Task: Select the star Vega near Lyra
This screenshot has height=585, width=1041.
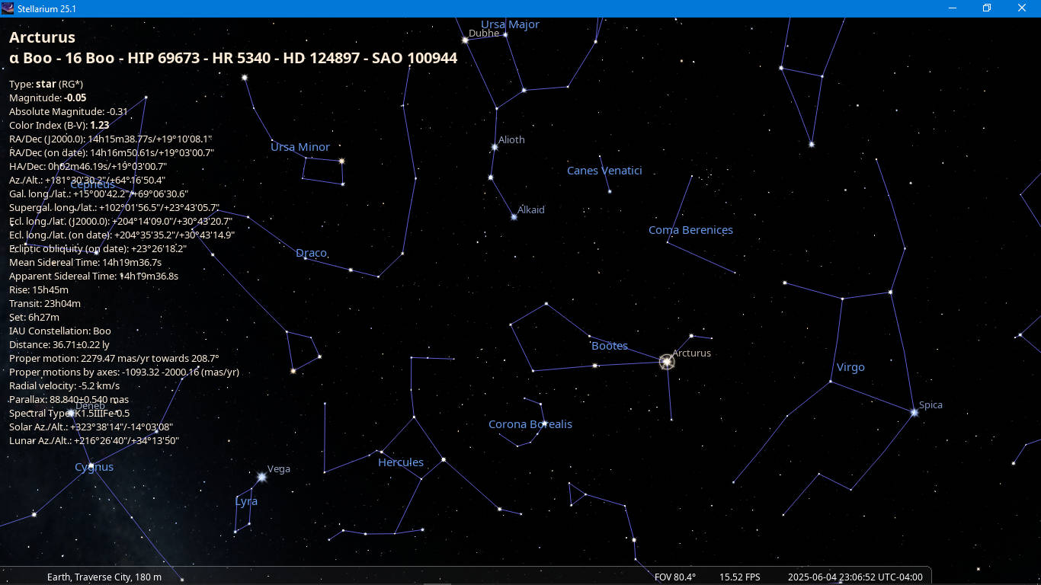Action: [261, 477]
